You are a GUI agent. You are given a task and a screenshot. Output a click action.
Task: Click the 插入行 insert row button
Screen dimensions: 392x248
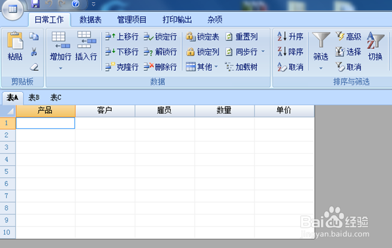point(86,46)
